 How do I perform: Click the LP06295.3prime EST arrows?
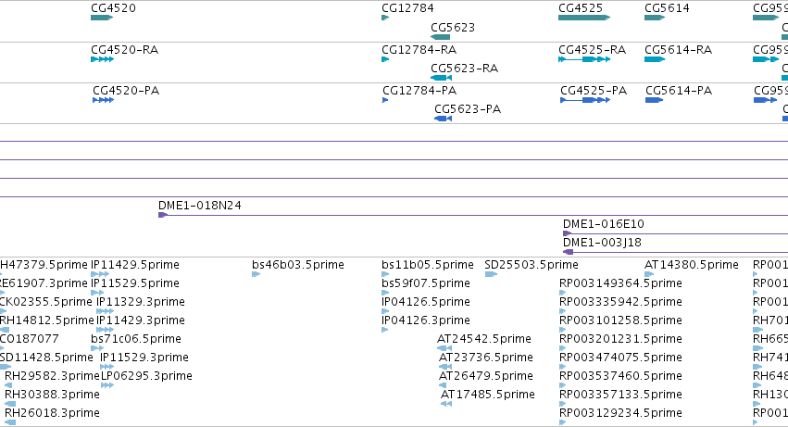click(107, 385)
